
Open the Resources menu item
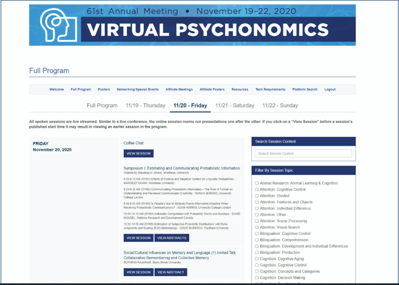240,89
